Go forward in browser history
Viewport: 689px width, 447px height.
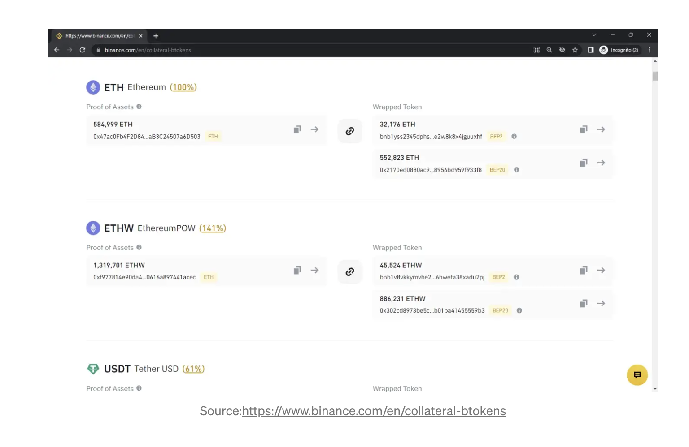(x=70, y=50)
